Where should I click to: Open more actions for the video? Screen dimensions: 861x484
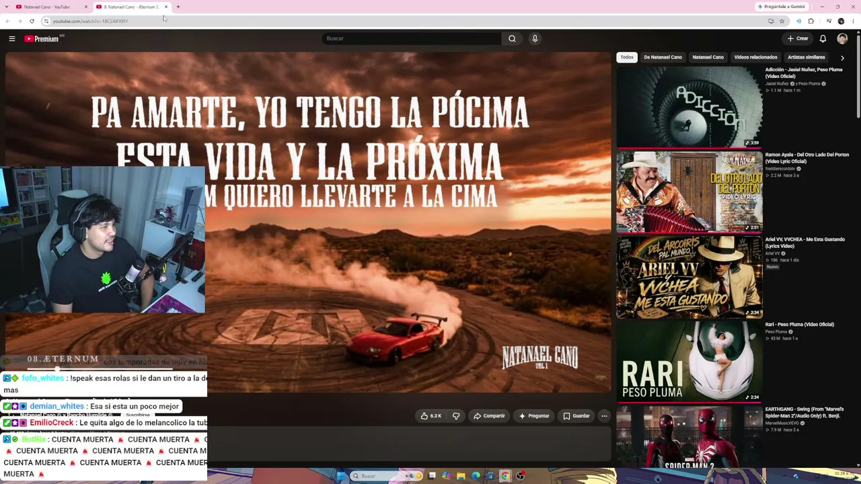(x=604, y=416)
